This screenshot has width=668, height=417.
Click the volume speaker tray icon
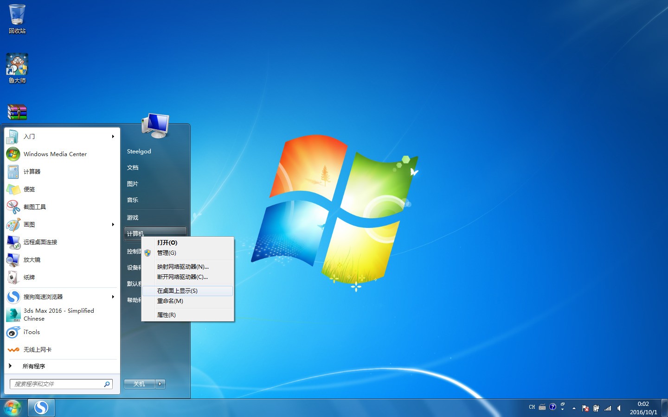(x=619, y=408)
